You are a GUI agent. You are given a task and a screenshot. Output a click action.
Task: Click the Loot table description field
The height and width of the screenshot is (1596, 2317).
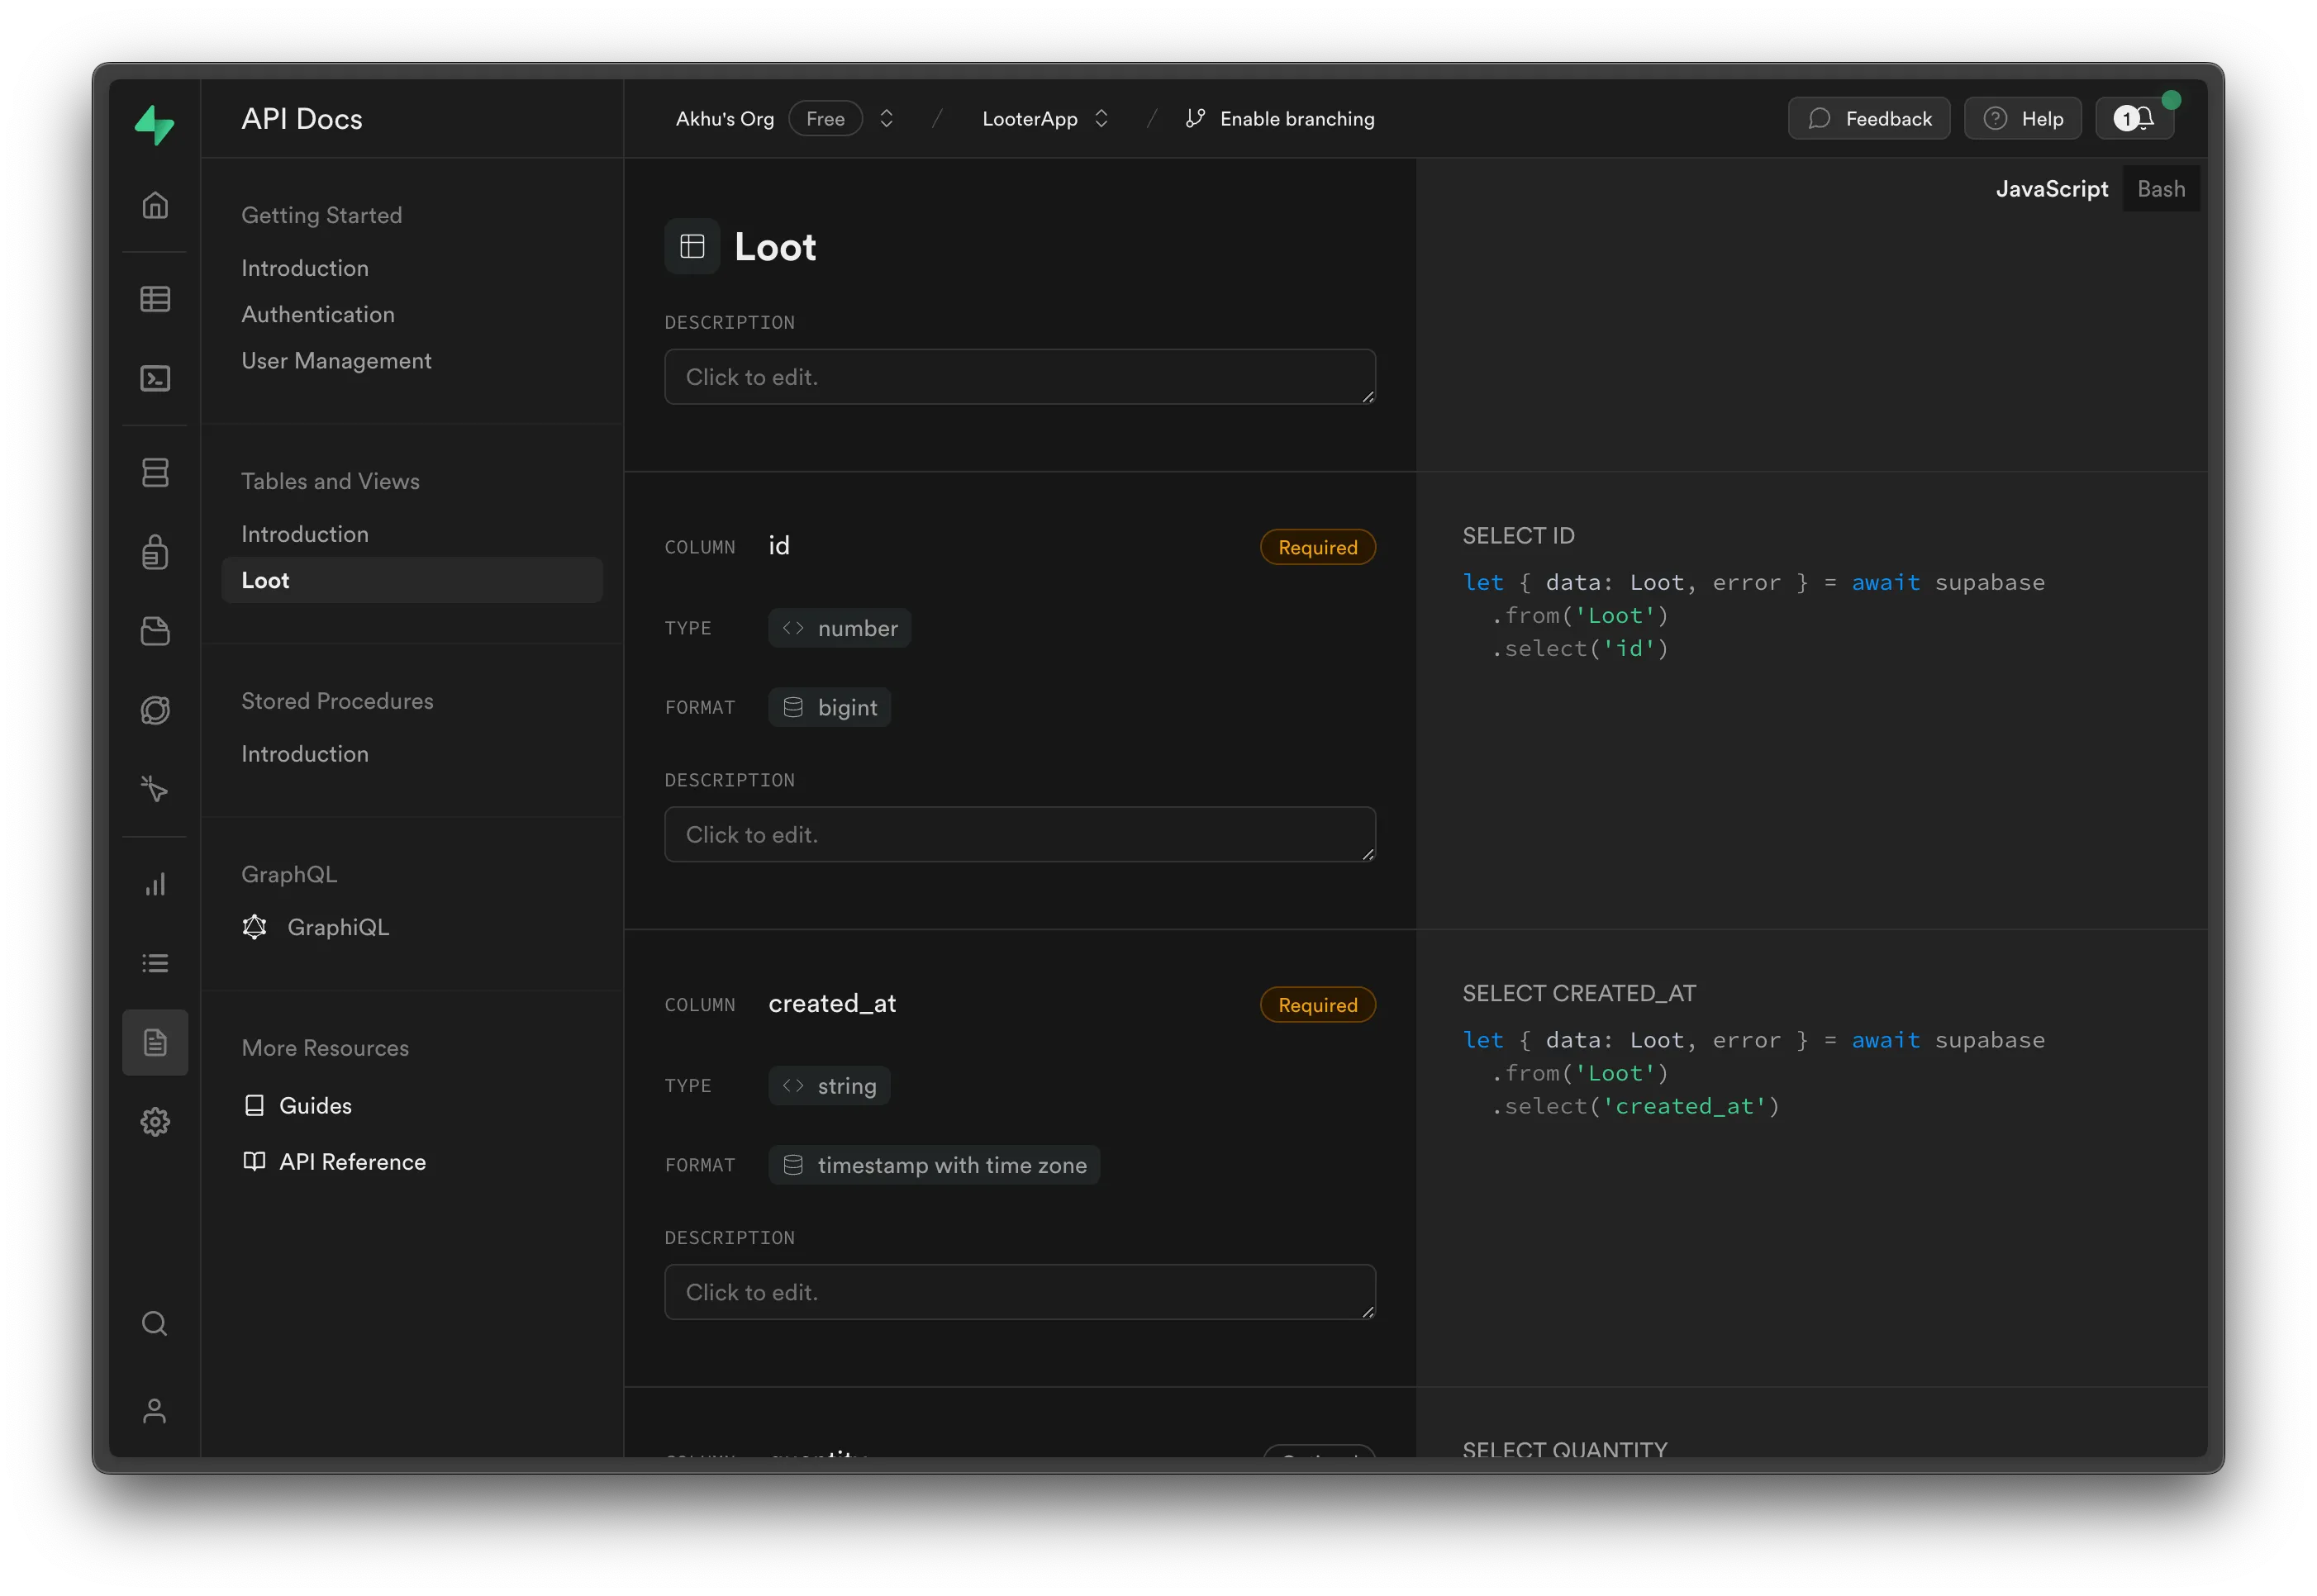tap(1019, 377)
